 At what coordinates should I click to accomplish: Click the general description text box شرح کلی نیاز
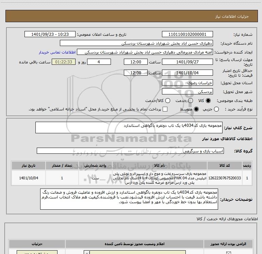click(x=129, y=128)
